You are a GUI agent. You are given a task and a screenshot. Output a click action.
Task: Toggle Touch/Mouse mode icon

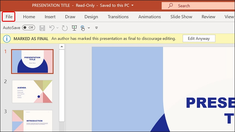pos(83,28)
